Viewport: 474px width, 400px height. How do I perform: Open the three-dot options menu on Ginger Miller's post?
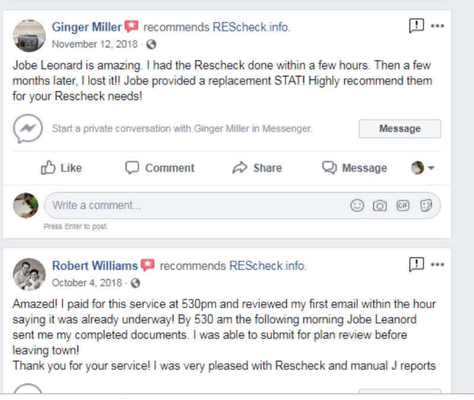pos(437,26)
